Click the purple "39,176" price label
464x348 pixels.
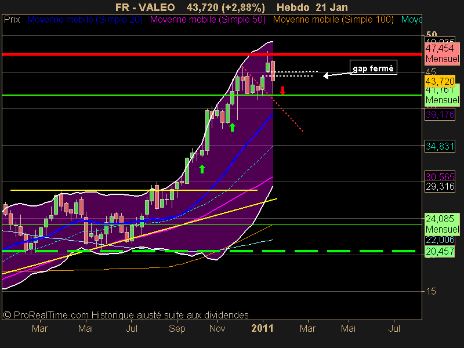click(440, 114)
